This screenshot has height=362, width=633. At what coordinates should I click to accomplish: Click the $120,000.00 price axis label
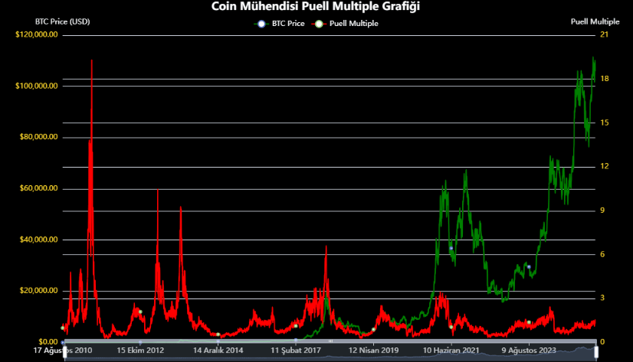pos(37,34)
